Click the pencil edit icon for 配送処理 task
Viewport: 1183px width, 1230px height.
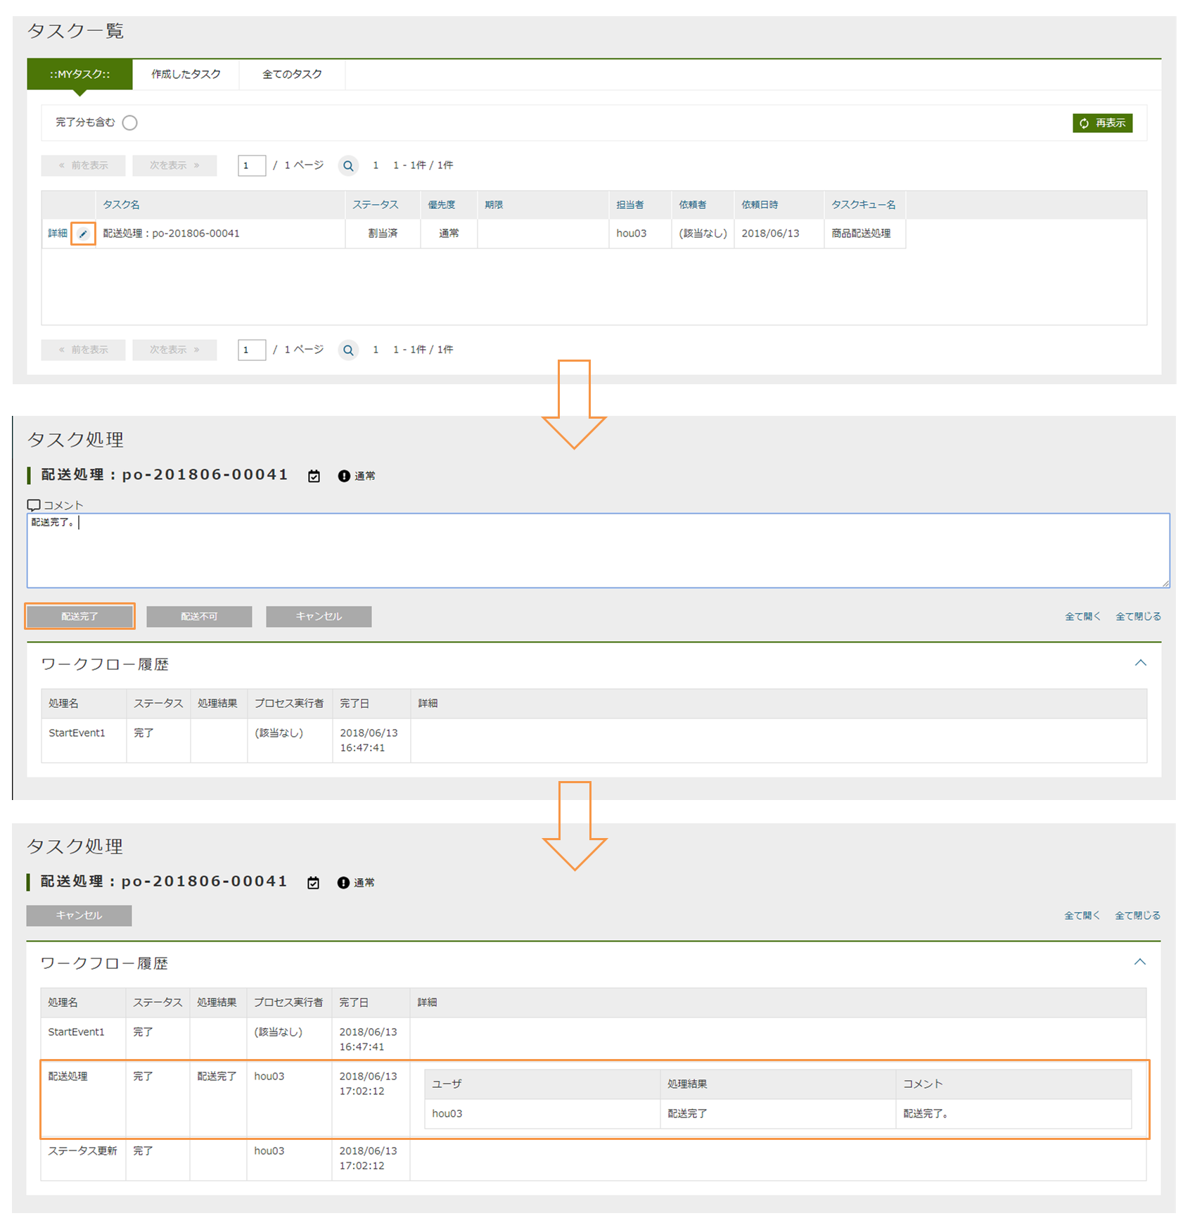click(83, 234)
